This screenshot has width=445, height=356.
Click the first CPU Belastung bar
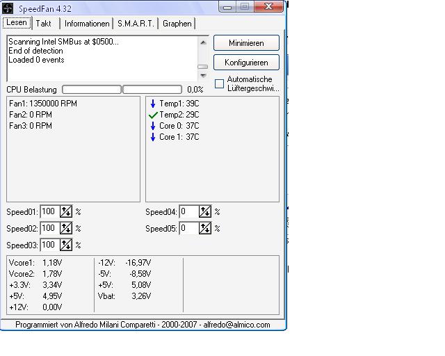coord(92,90)
